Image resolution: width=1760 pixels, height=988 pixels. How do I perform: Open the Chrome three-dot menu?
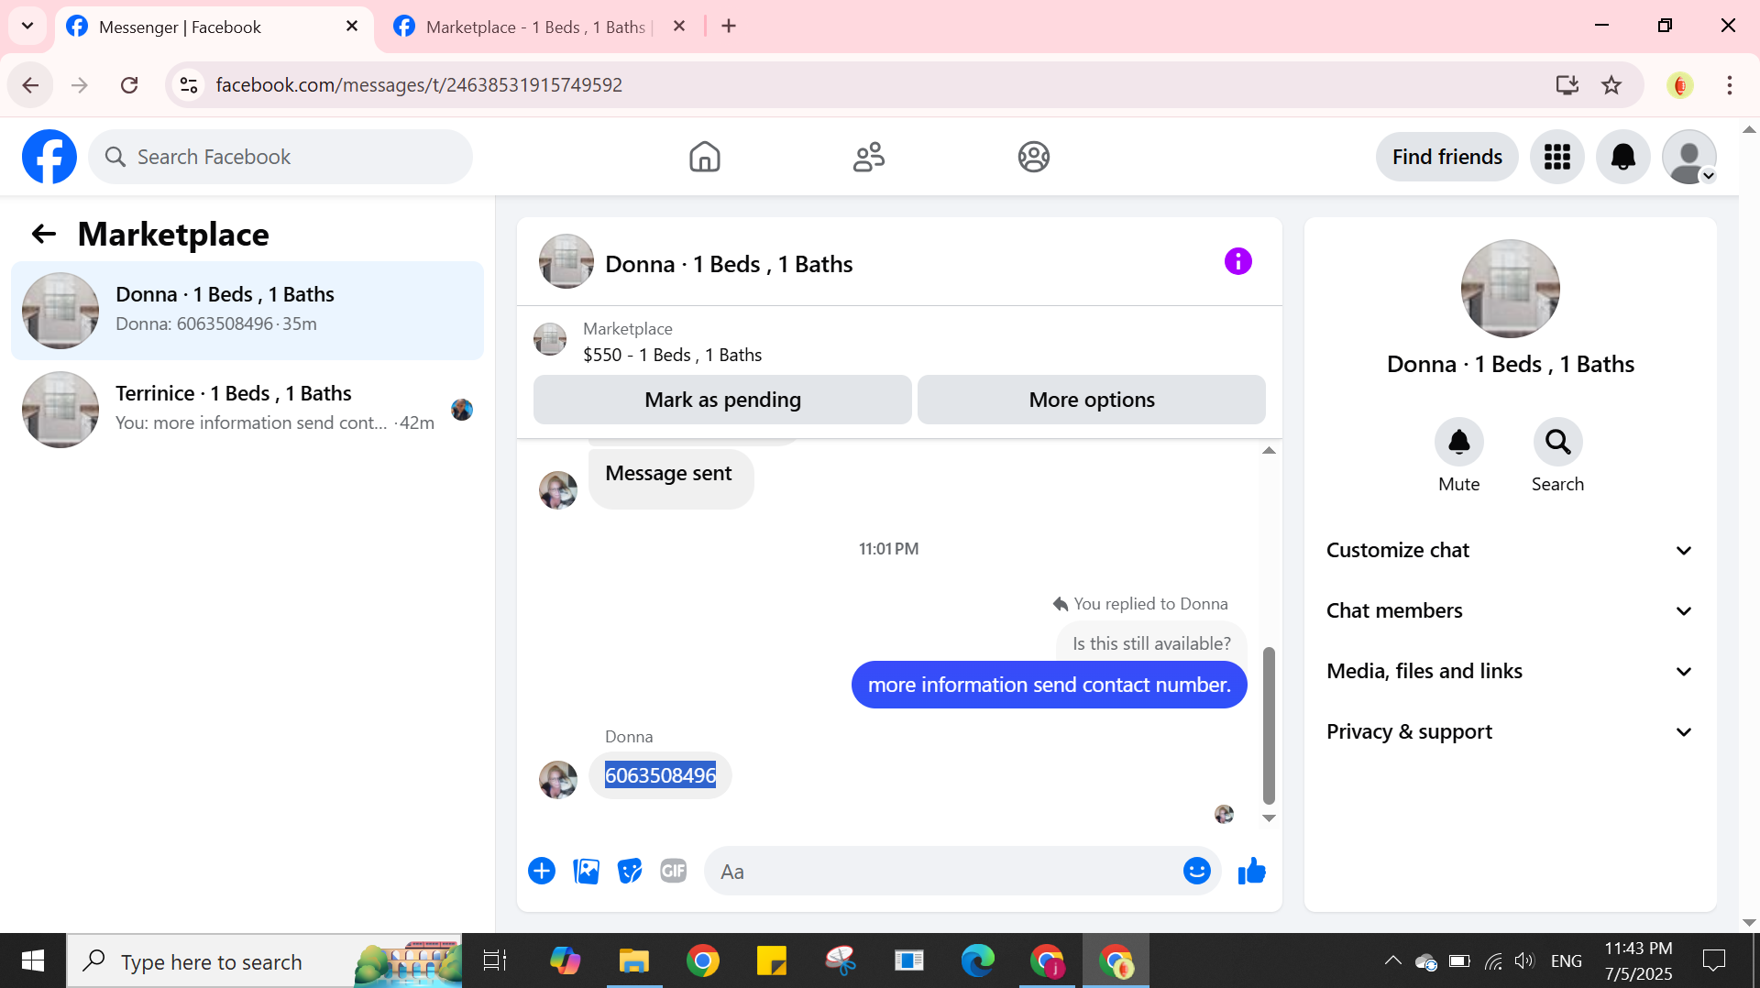coord(1729,85)
